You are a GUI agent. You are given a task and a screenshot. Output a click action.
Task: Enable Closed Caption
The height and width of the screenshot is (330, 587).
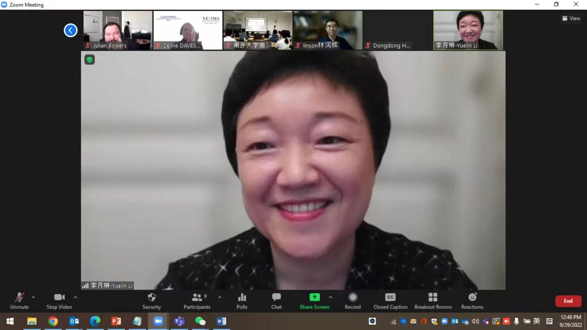[390, 301]
